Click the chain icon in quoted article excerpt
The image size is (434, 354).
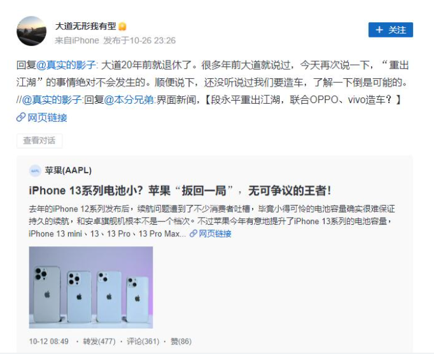tap(193, 234)
